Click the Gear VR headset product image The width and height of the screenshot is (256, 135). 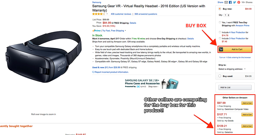coord(44,57)
